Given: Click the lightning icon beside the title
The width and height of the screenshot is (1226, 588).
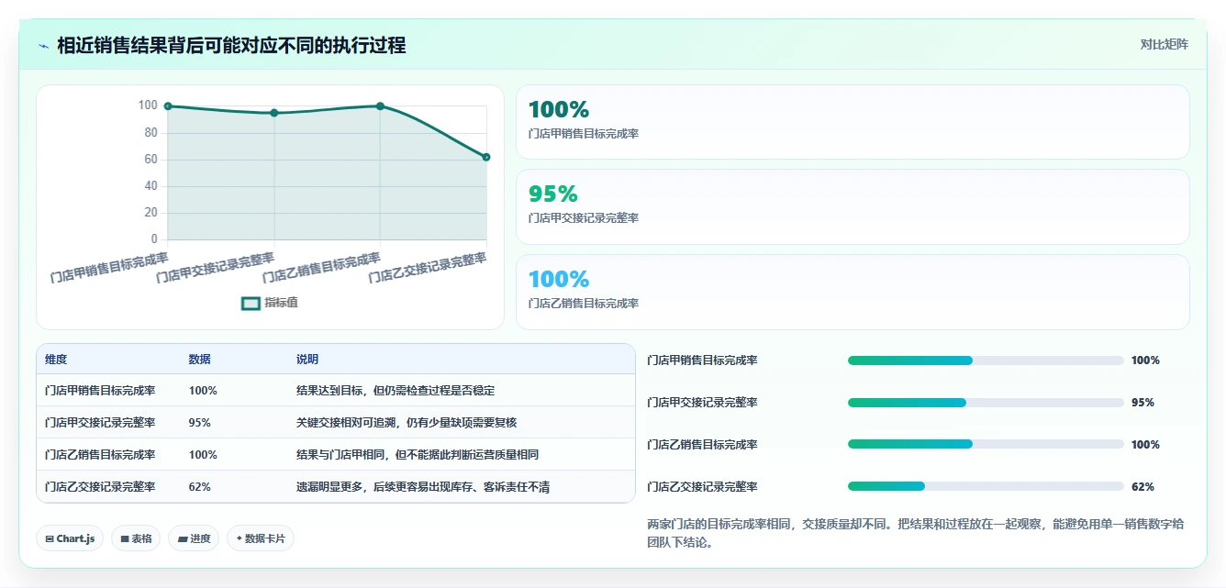Looking at the screenshot, I should click(43, 46).
